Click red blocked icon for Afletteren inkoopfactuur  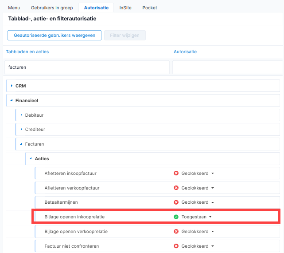click(176, 173)
